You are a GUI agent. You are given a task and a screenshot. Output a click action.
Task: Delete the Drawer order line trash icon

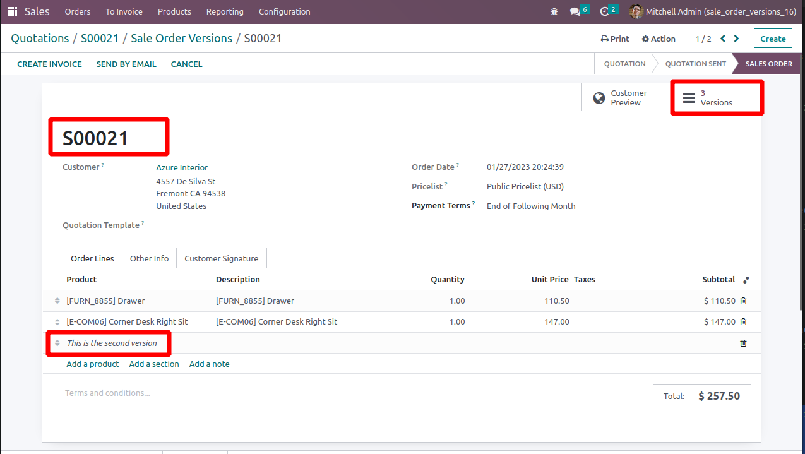[743, 301]
